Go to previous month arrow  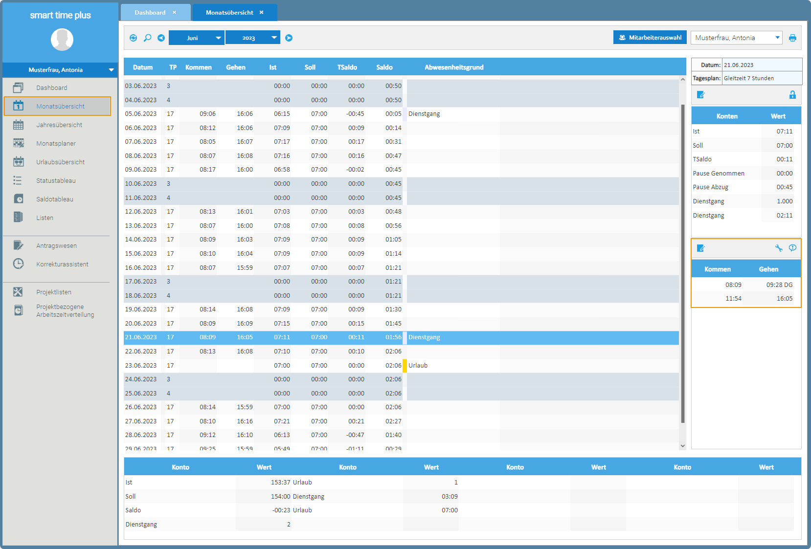[161, 38]
